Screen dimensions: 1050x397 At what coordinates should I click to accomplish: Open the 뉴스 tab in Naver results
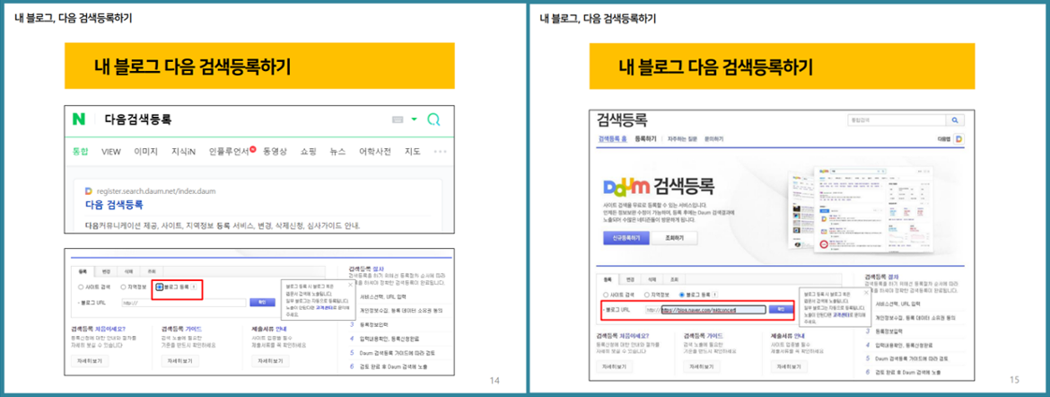click(337, 152)
